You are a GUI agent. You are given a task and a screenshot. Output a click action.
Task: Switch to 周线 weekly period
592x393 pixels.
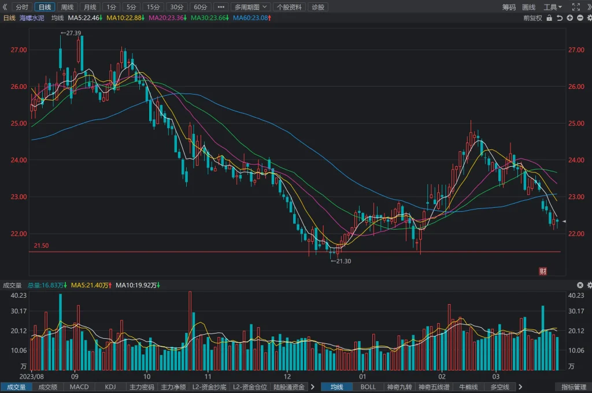click(x=67, y=7)
